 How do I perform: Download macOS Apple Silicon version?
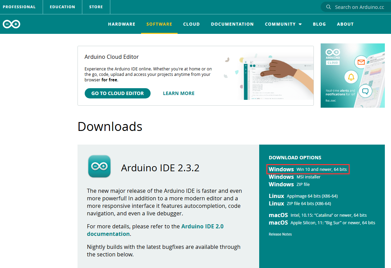click(x=322, y=223)
